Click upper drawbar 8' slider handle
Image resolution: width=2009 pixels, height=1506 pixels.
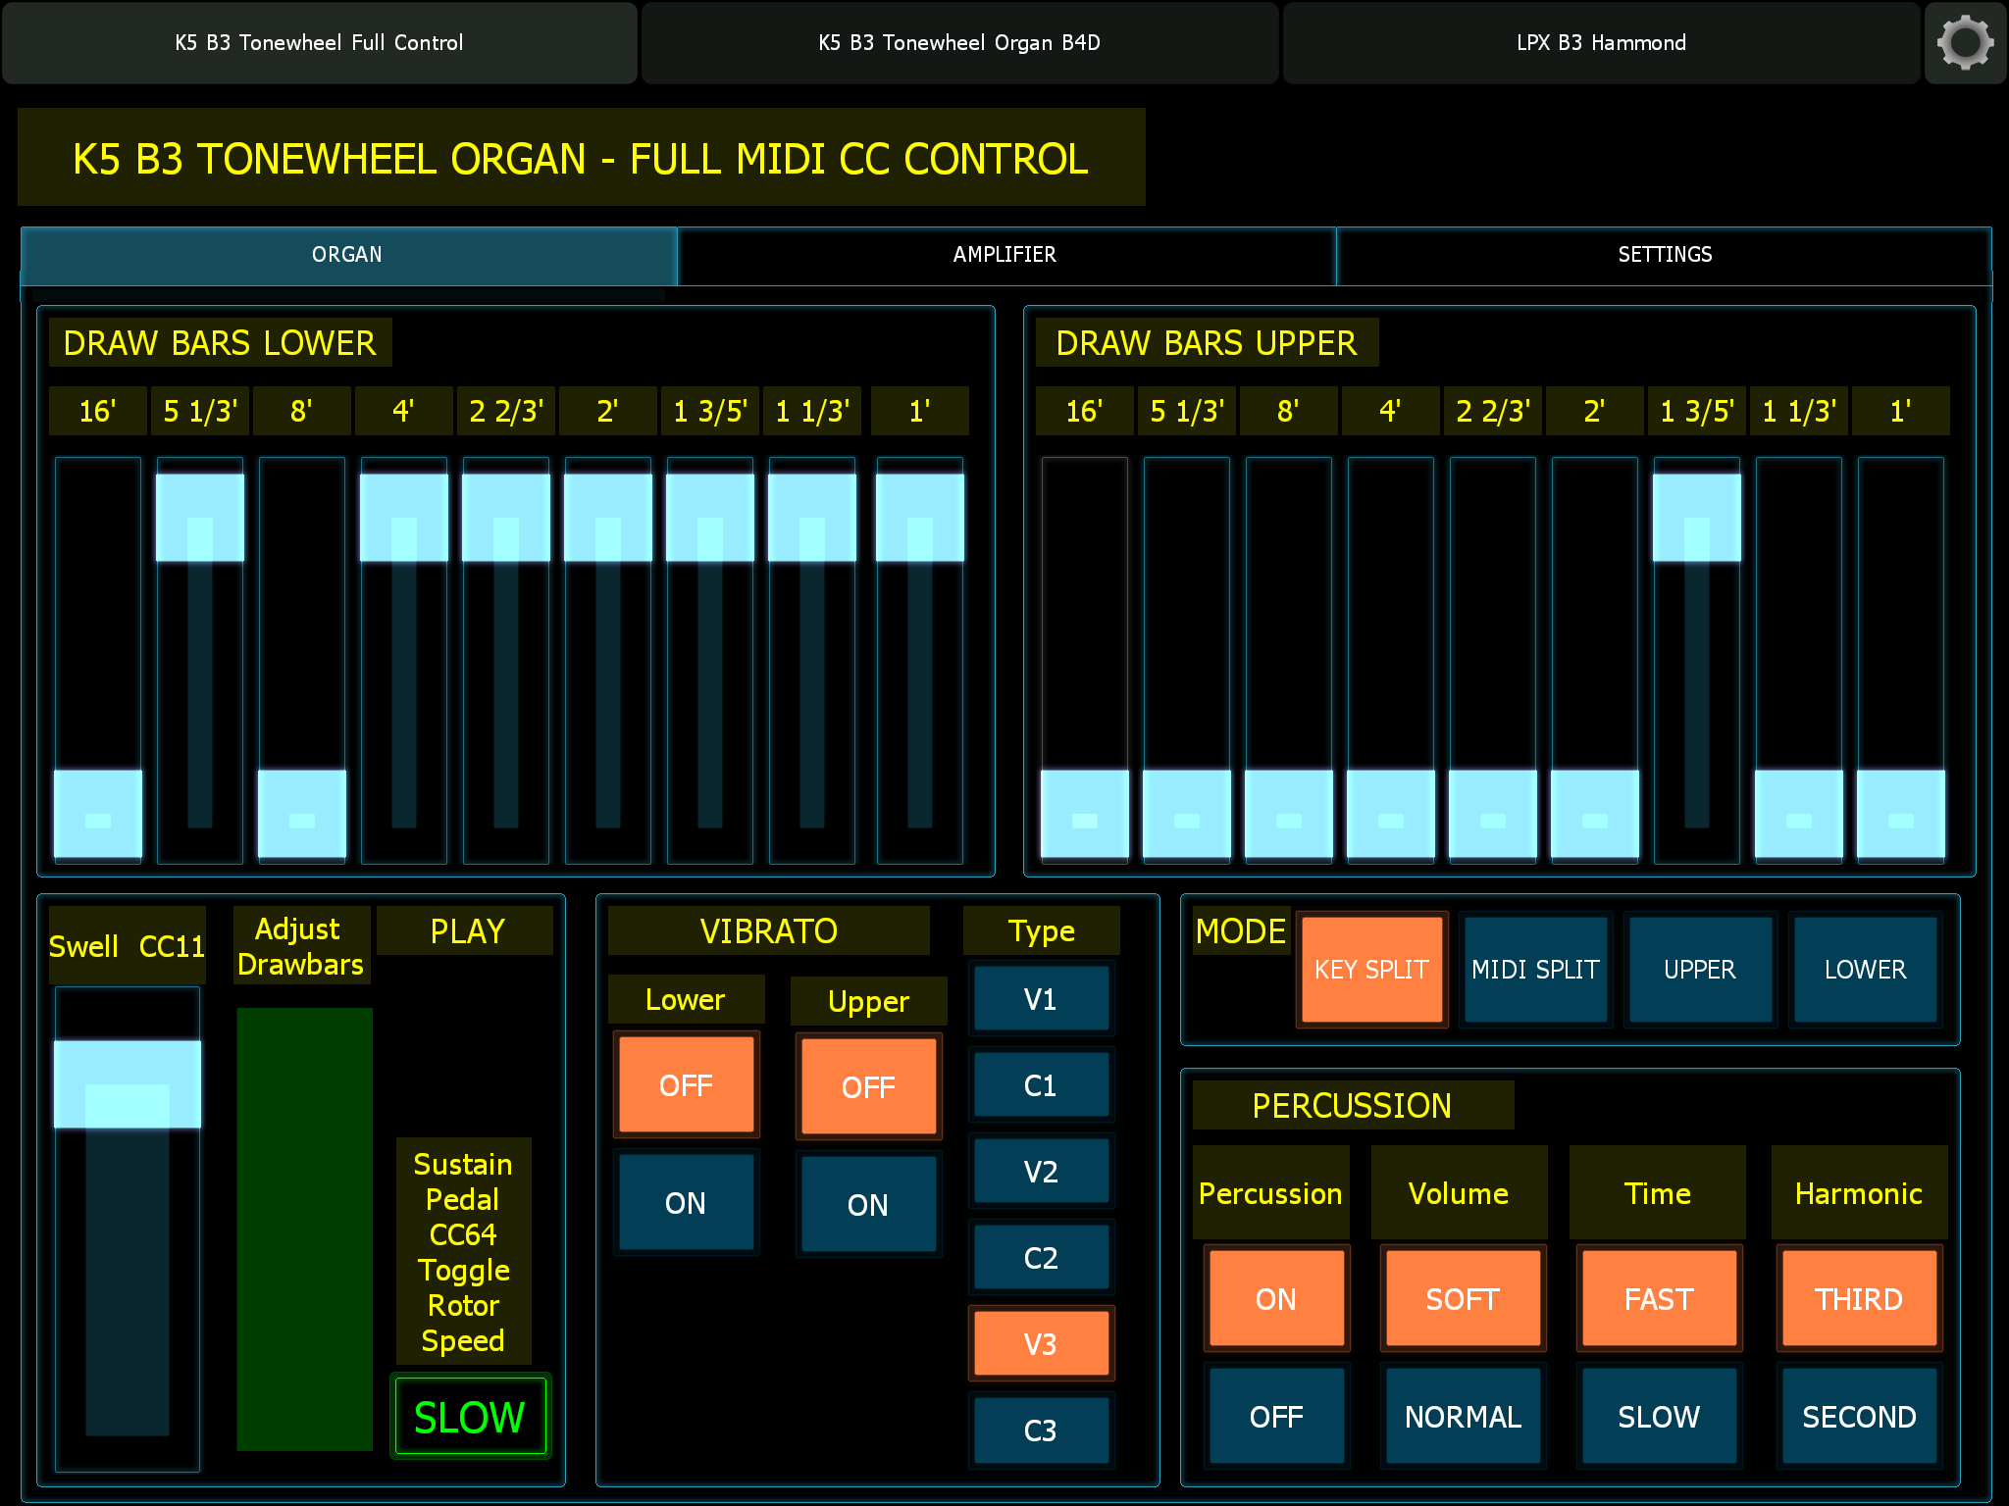click(1289, 814)
